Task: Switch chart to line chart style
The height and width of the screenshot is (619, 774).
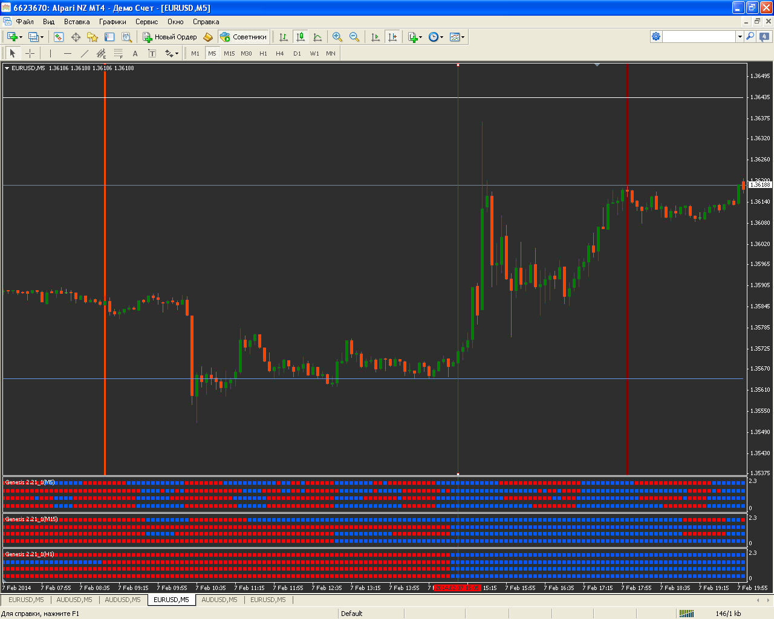Action: 317,37
